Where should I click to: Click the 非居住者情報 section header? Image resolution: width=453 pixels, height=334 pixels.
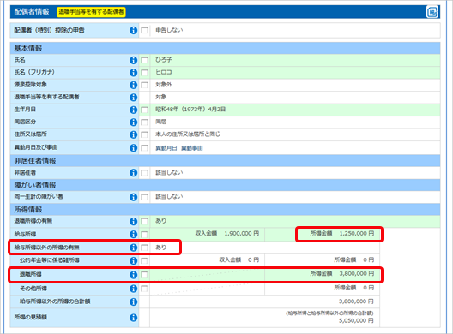click(225, 161)
